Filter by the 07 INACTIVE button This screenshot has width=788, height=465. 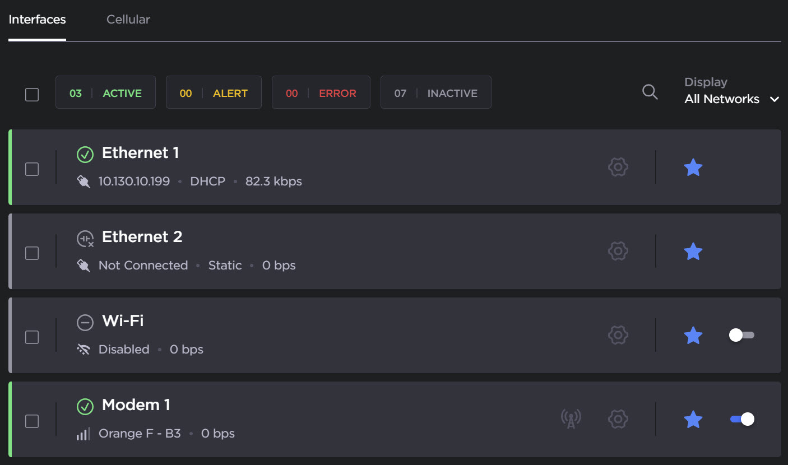435,93
